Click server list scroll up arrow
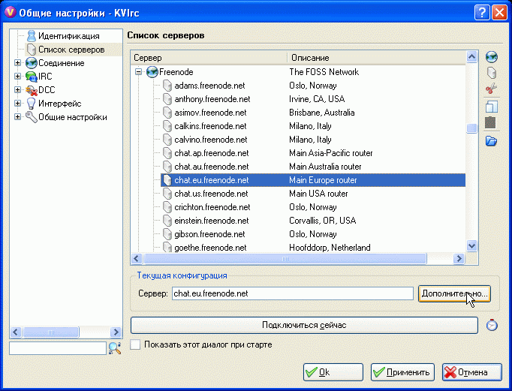 pyautogui.click(x=471, y=57)
